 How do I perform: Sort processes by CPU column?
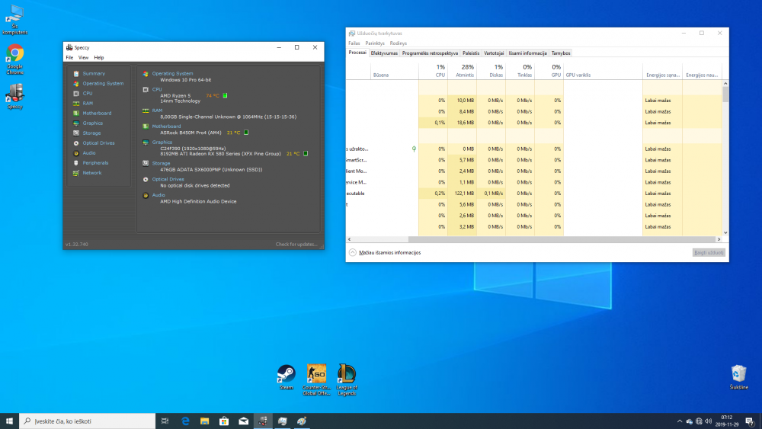click(434, 71)
